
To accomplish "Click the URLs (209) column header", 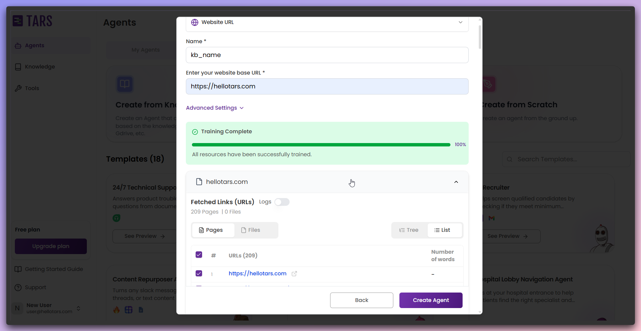I will (x=243, y=256).
